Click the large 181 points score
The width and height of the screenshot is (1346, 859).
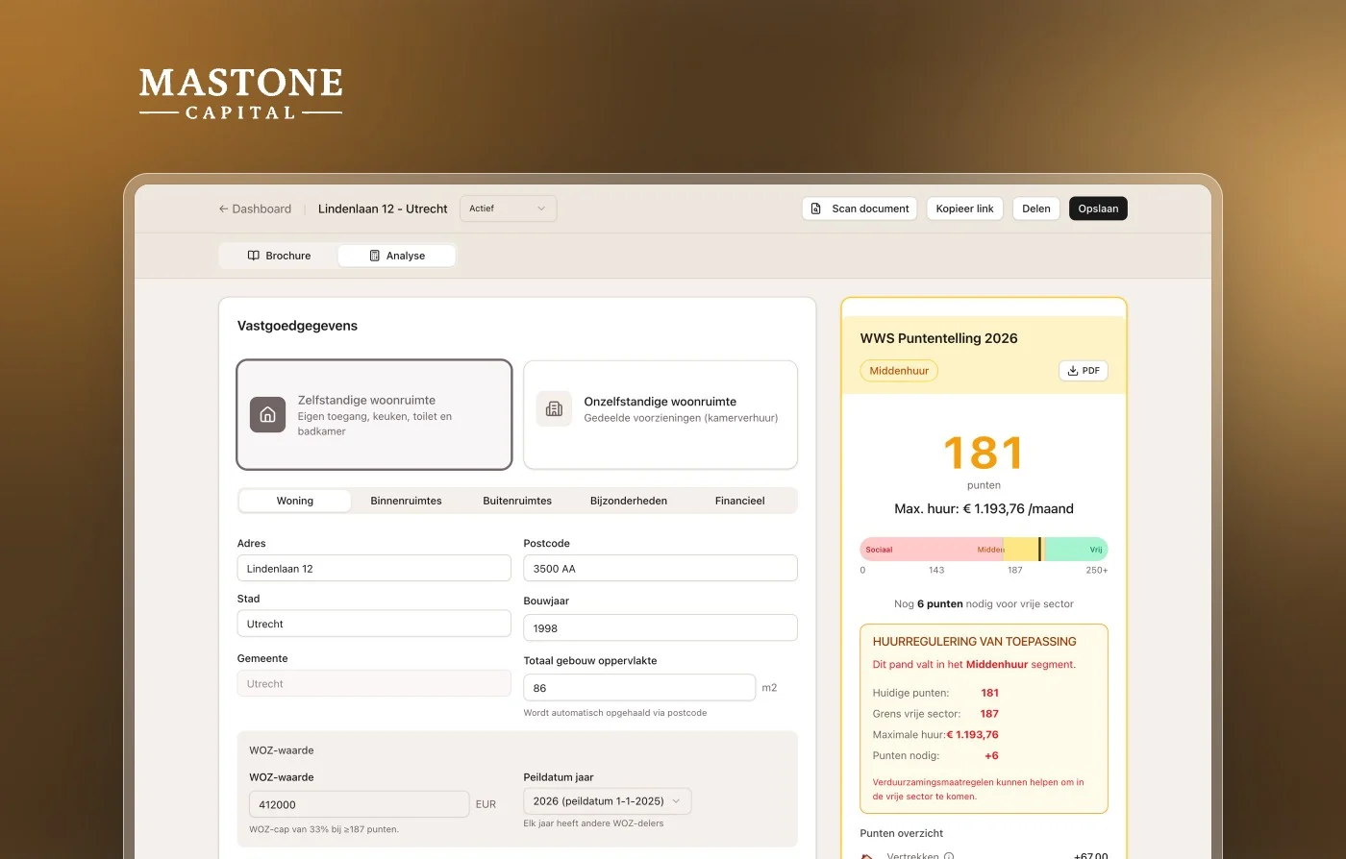tap(984, 453)
